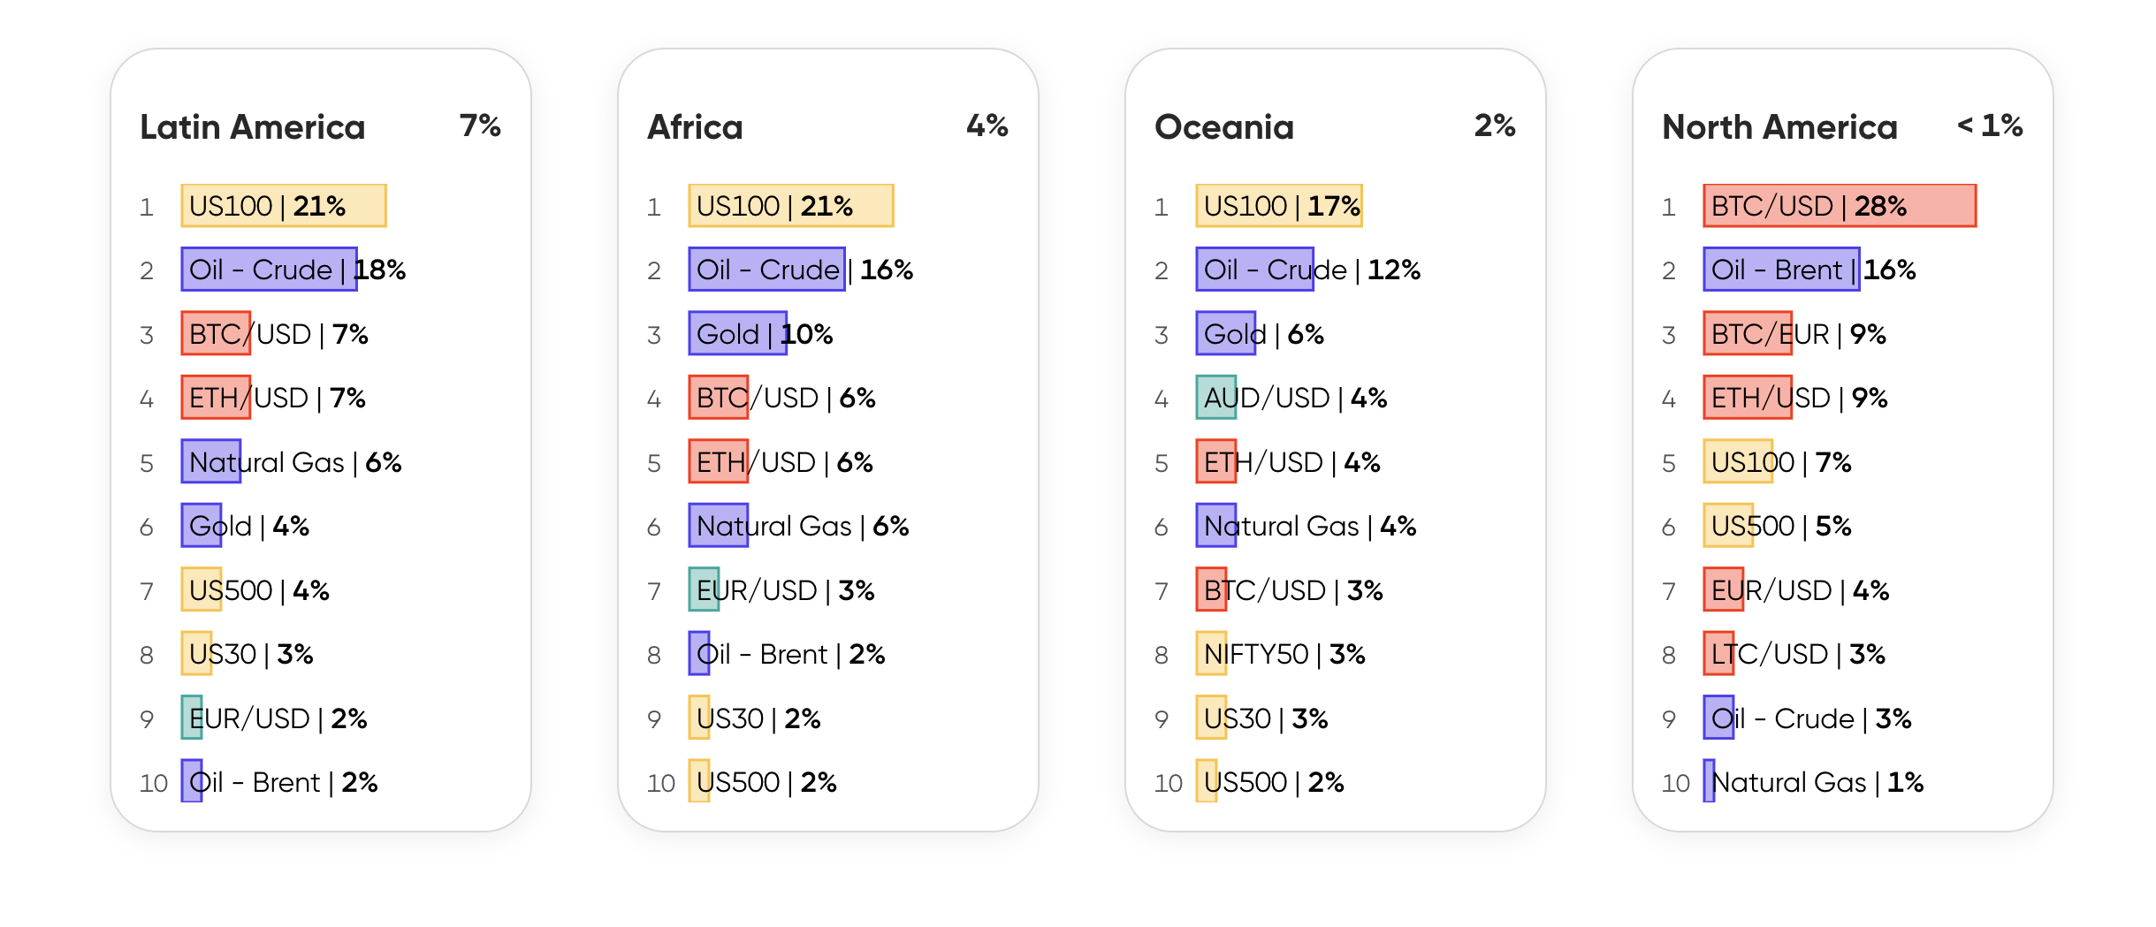The height and width of the screenshot is (927, 2156).
Task: Click EUR/USD | 2% in Latin America
Action: 275,718
